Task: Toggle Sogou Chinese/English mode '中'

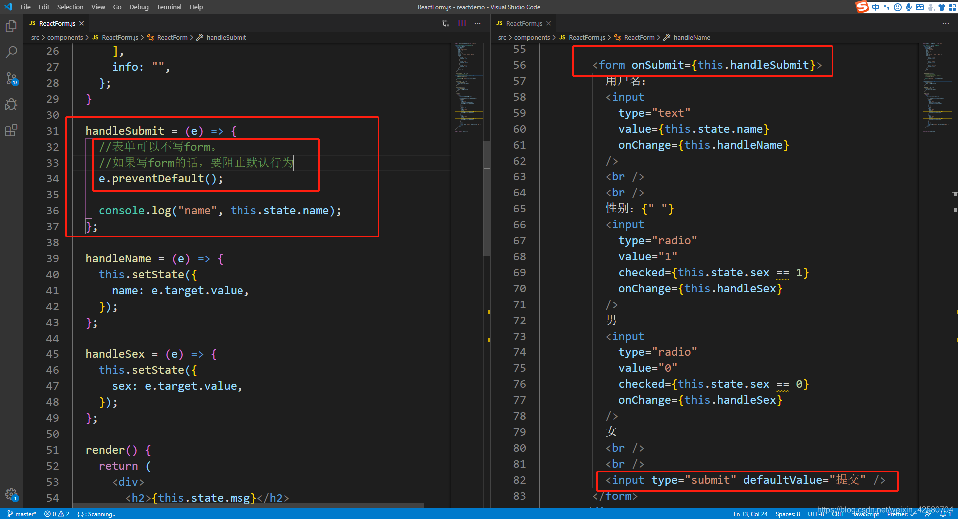Action: [x=876, y=7]
